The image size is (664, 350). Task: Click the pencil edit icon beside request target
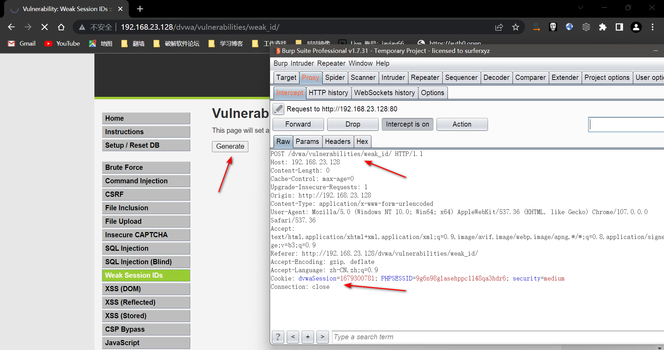tap(278, 109)
